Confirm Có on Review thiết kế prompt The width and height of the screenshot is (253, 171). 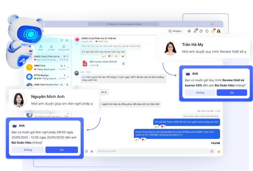[x=232, y=93]
